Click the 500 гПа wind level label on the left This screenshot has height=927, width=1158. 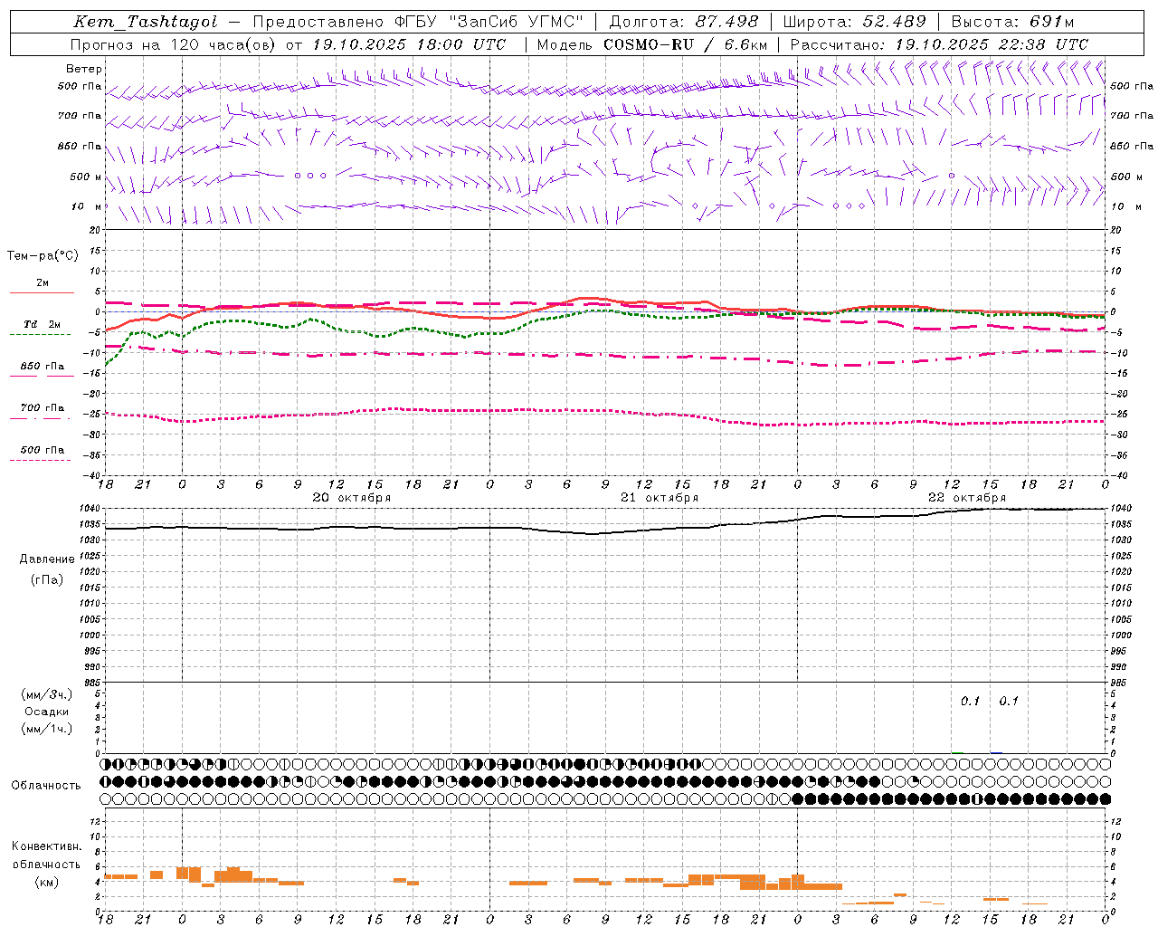(x=80, y=86)
